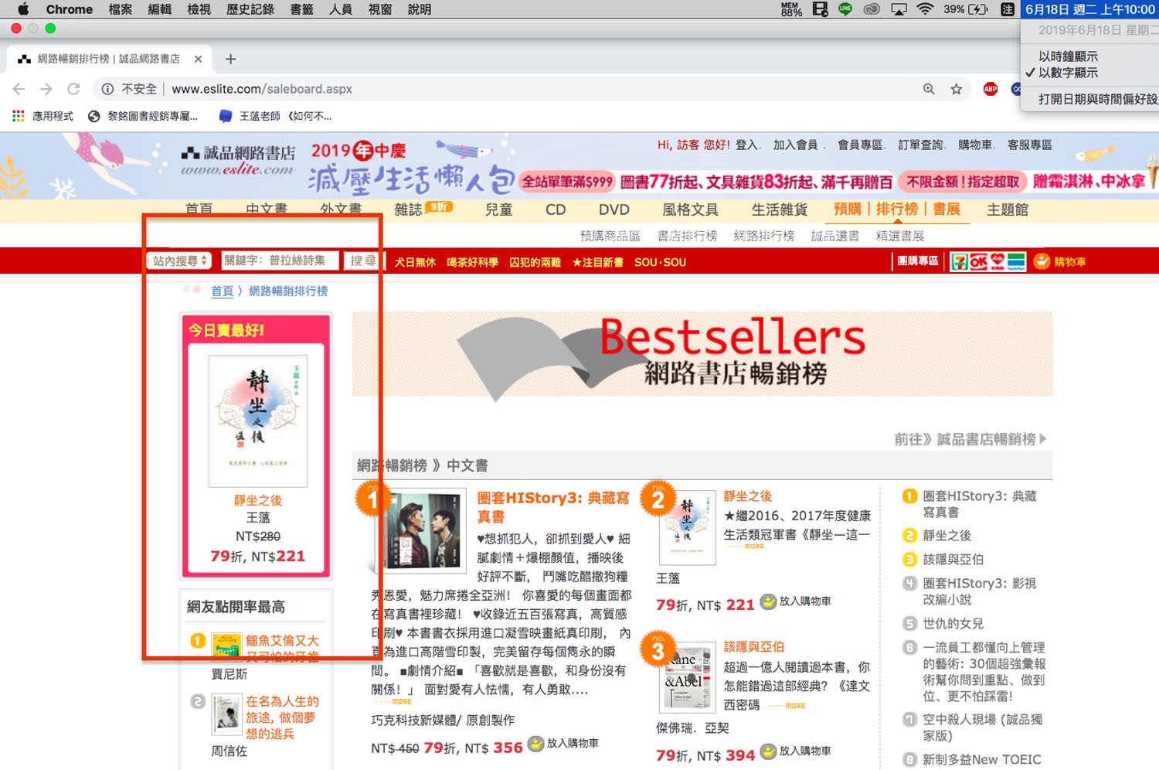
Task: Click the 不安全 site info icon
Action: [108, 89]
